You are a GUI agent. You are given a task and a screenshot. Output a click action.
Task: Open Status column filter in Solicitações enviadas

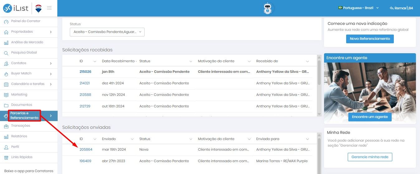click(191, 139)
